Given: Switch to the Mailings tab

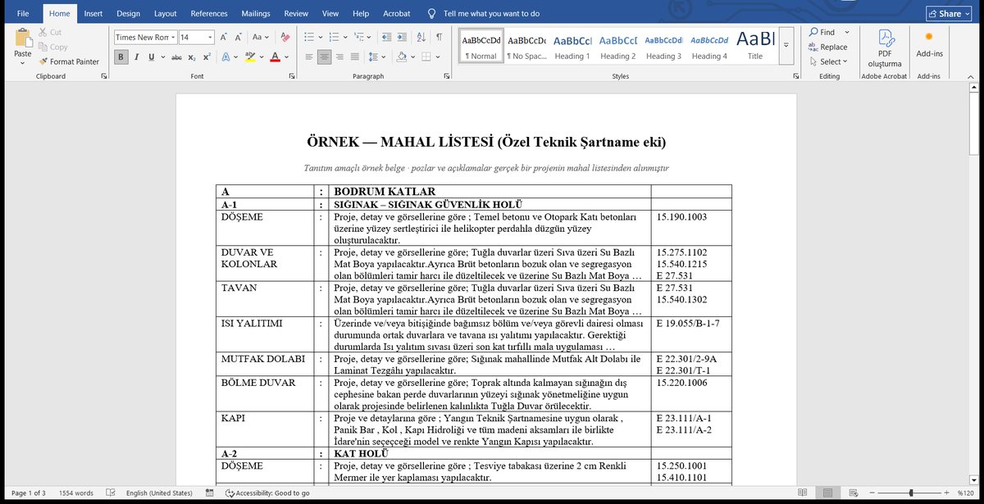Looking at the screenshot, I should click(256, 14).
